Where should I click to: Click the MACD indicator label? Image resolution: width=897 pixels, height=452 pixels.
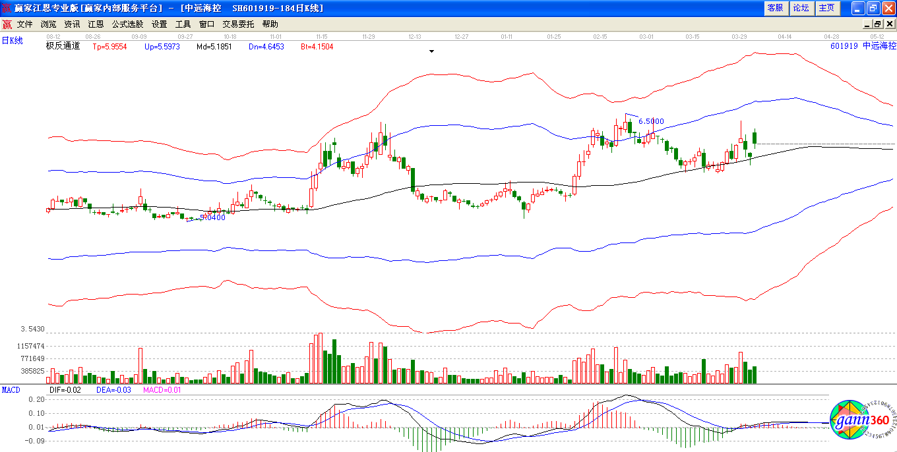[x=11, y=390]
